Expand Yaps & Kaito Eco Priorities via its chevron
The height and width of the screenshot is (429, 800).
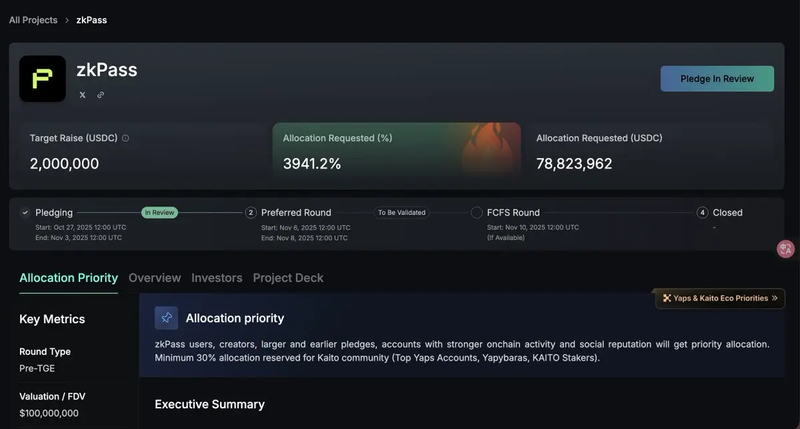[775, 298]
